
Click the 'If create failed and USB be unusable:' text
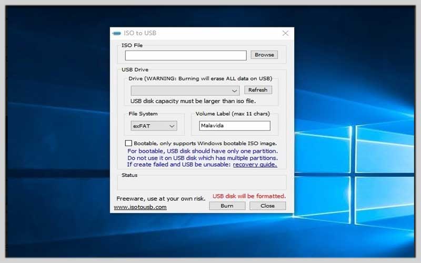pos(179,165)
